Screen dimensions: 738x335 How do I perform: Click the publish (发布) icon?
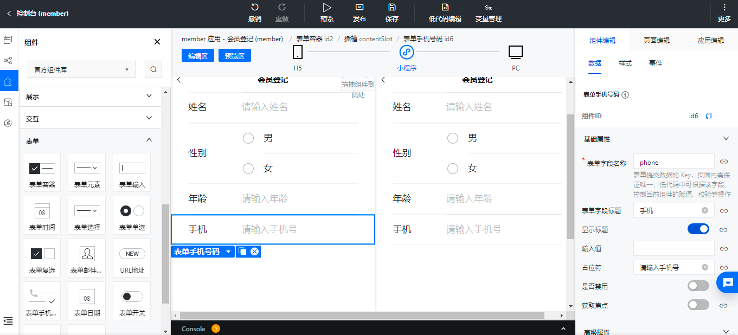pyautogui.click(x=359, y=8)
